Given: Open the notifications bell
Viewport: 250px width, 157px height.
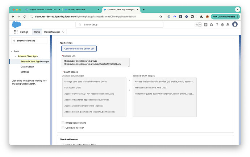Looking at the screenshot, I should point(228,25).
